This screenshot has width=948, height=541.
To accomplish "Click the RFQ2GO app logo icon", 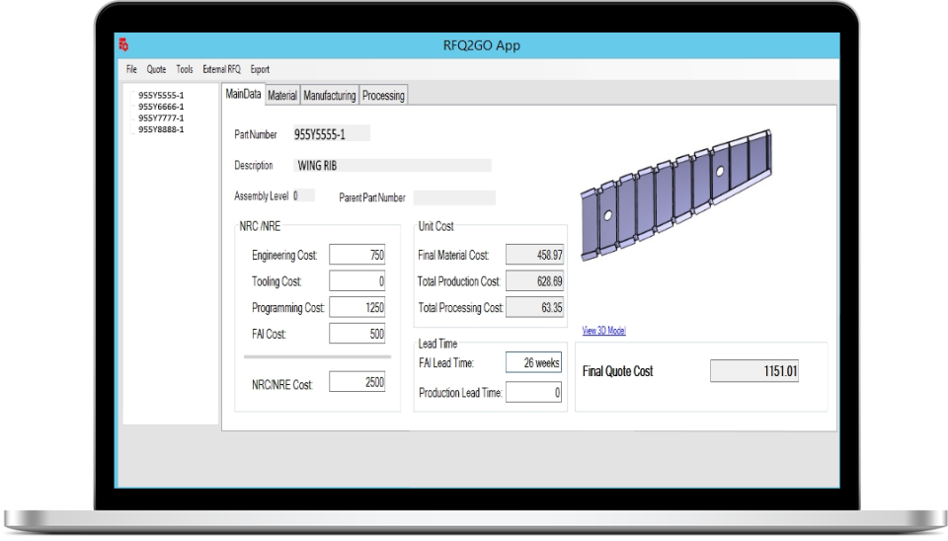I will click(123, 44).
